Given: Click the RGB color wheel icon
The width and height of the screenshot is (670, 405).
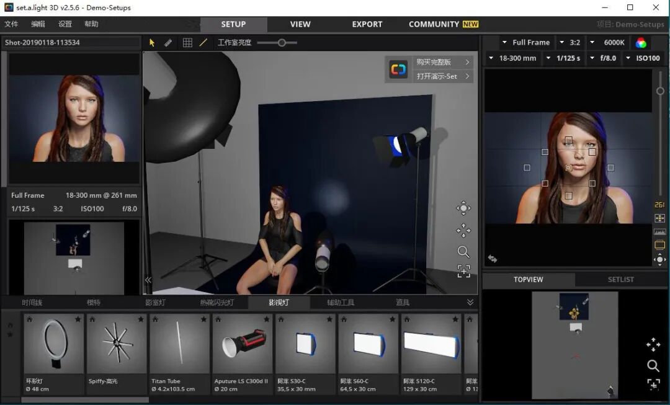Looking at the screenshot, I should click(641, 43).
